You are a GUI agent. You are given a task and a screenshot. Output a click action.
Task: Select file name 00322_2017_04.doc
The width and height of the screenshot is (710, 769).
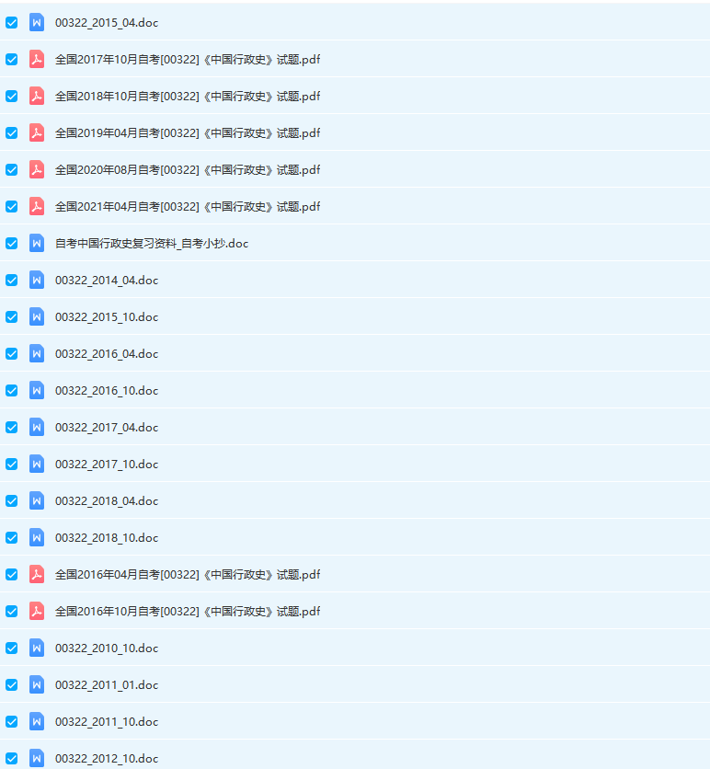(107, 427)
